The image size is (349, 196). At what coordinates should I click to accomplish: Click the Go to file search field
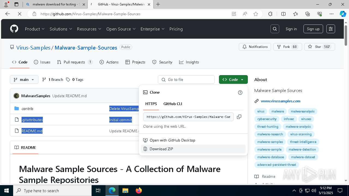[186, 79]
